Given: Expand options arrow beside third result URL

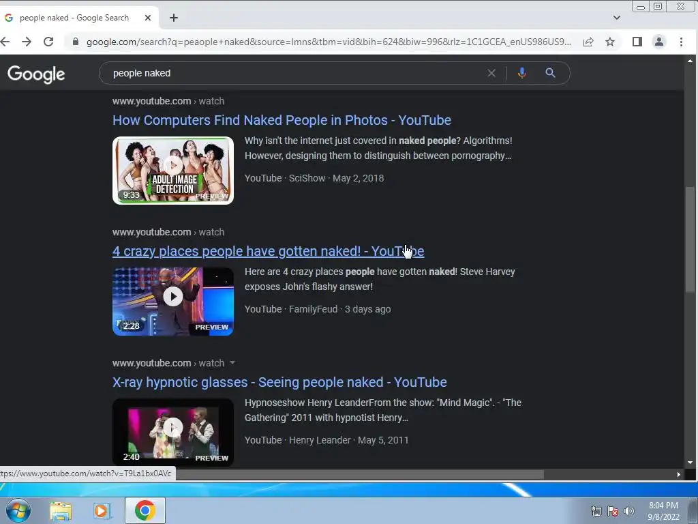Looking at the screenshot, I should (x=232, y=363).
